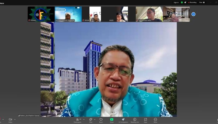Screen dimensions: 218x124
Task: Open the View layout menu
Action: [202, 2]
